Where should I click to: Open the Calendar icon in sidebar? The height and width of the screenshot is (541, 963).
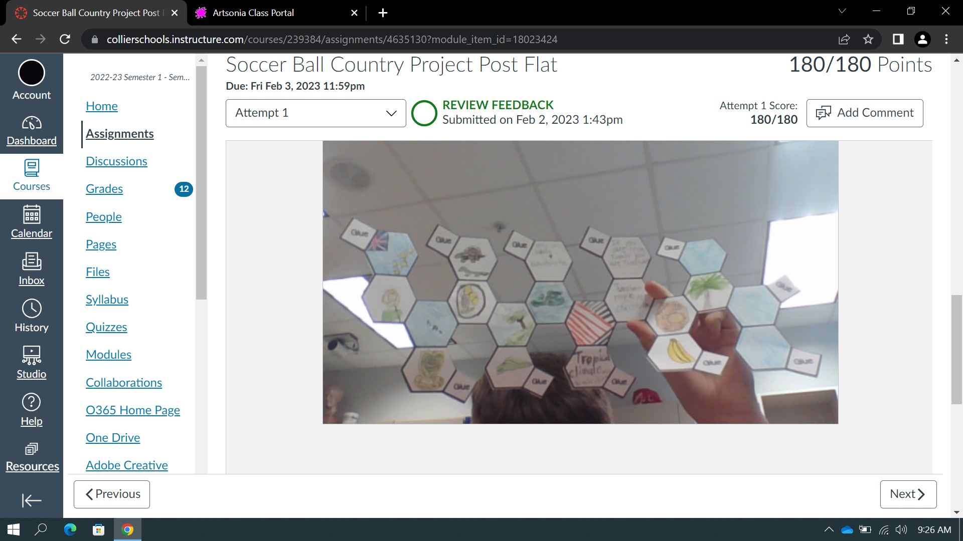(x=31, y=215)
